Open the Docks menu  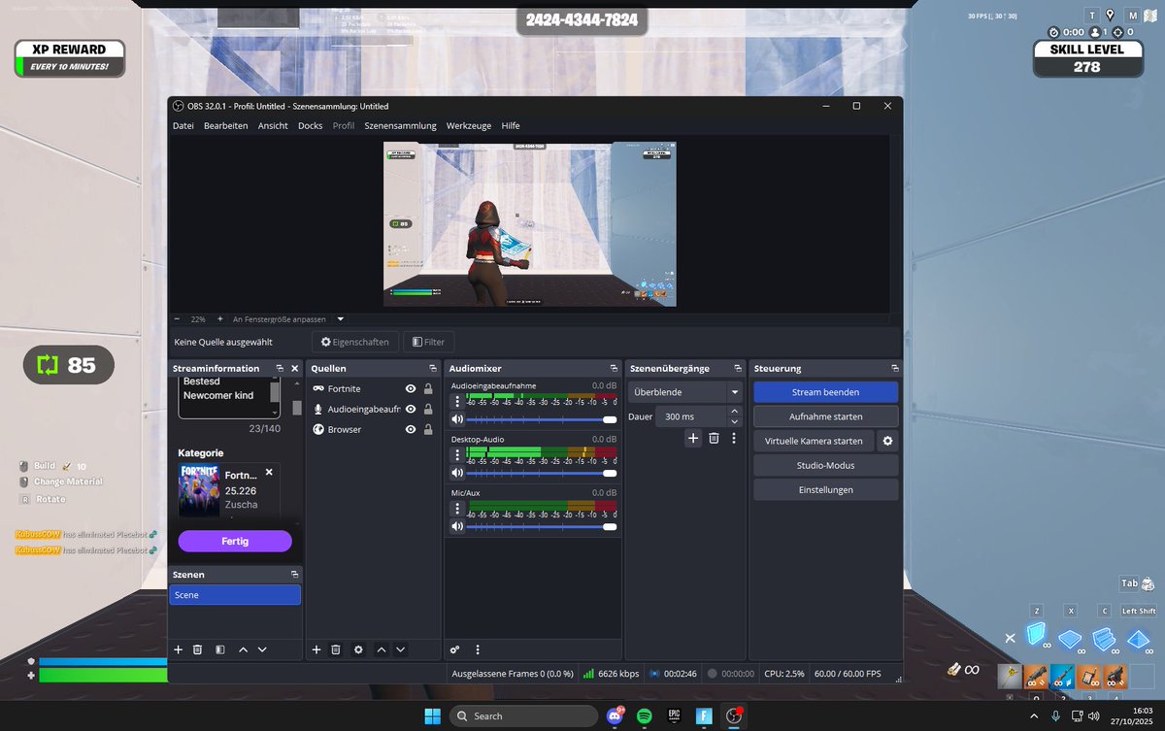(x=311, y=125)
